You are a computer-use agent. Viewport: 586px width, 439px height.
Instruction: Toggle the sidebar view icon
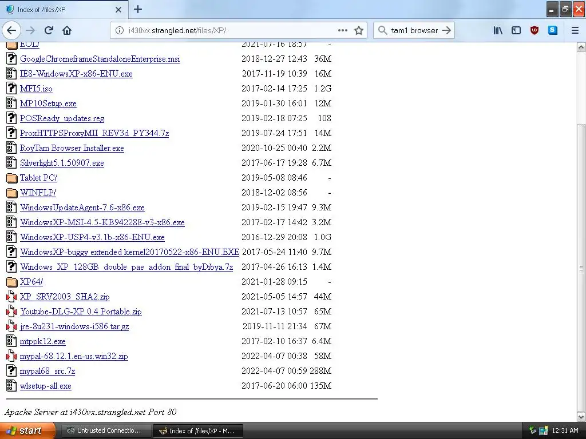click(516, 30)
